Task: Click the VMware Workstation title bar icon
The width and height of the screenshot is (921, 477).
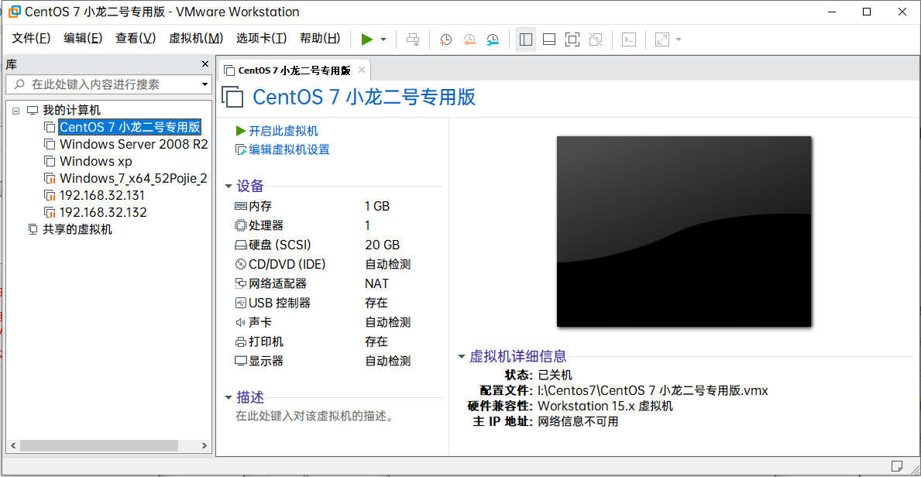Action: coord(13,12)
